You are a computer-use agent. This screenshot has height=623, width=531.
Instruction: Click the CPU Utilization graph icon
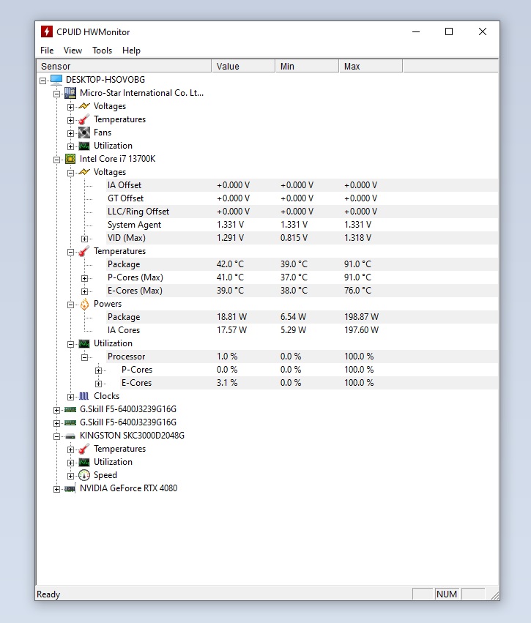pyautogui.click(x=84, y=343)
